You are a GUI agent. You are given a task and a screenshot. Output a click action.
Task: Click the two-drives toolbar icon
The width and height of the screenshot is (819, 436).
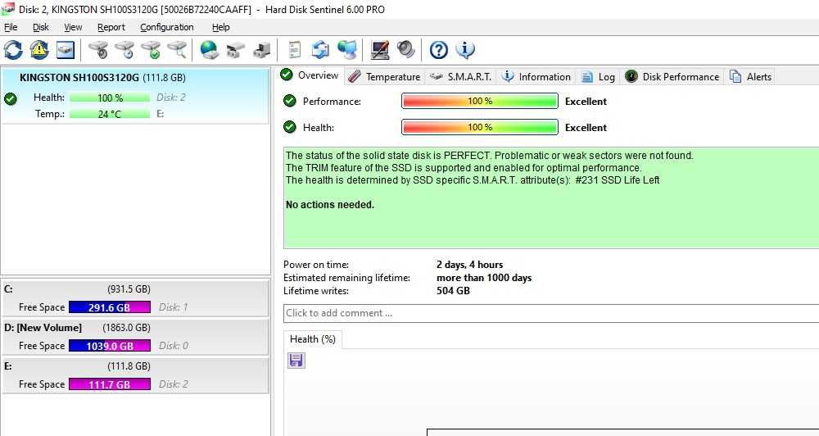(236, 50)
